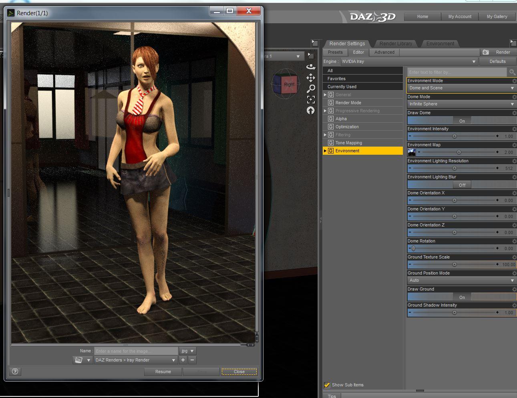
Task: Click the My Gallery button
Action: point(497,16)
